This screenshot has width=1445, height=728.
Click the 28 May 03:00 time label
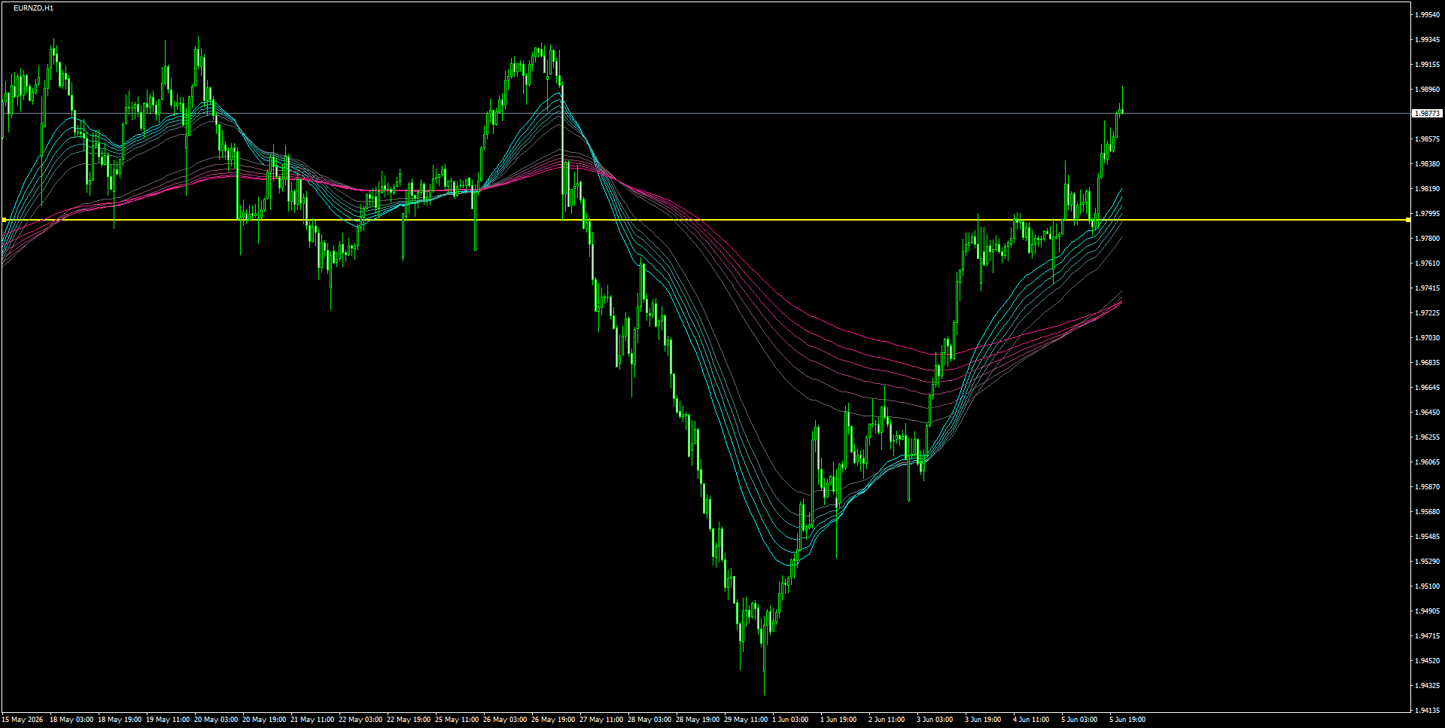649,720
